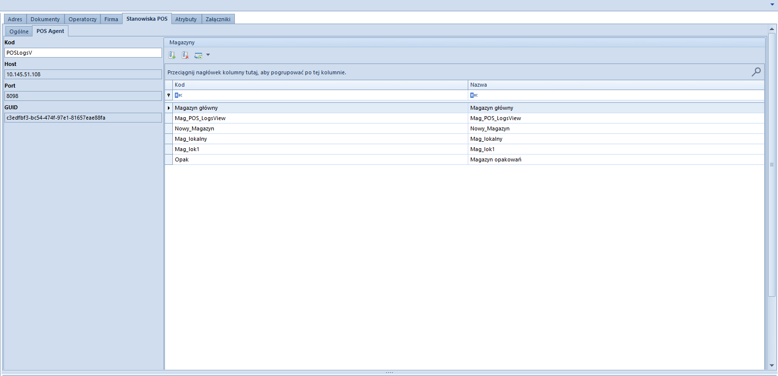Select the Magazyn główny Kod cell

coord(320,108)
